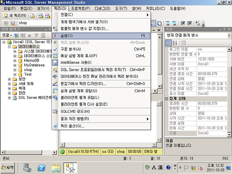Click the Connect Object Explorer icon
Viewport: 232px width, 174px height.
[x=16, y=35]
